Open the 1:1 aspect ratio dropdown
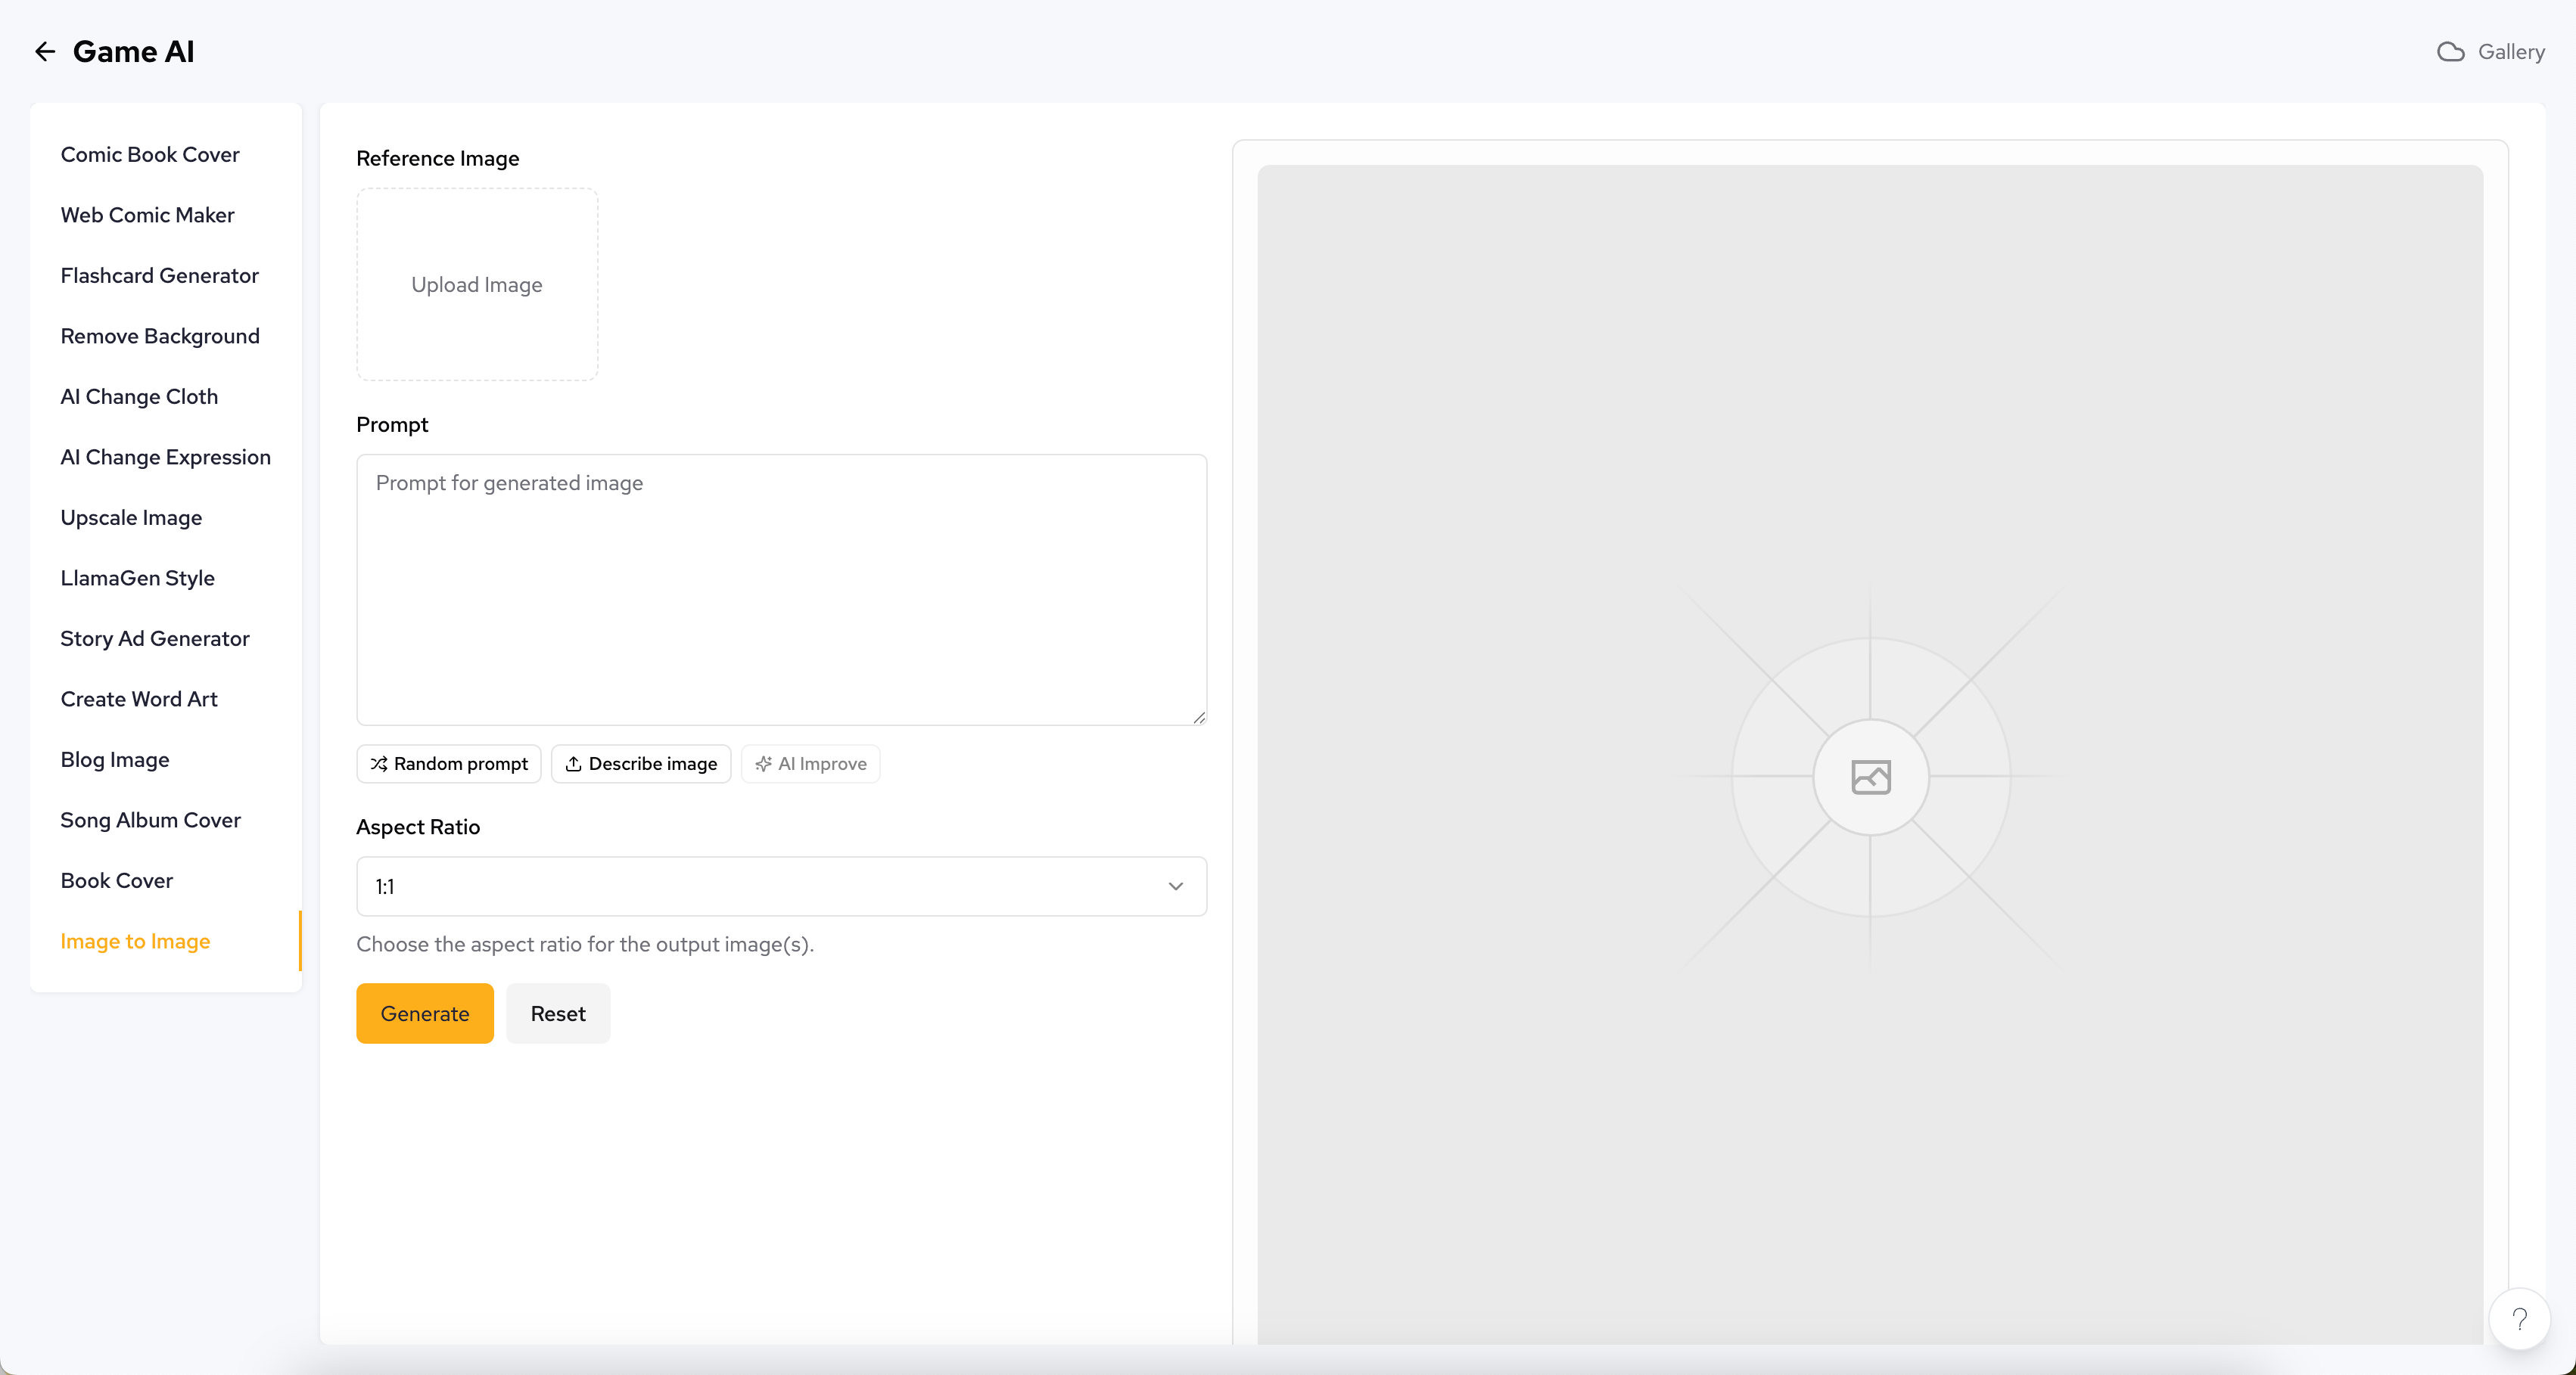This screenshot has width=2576, height=1375. (x=780, y=886)
